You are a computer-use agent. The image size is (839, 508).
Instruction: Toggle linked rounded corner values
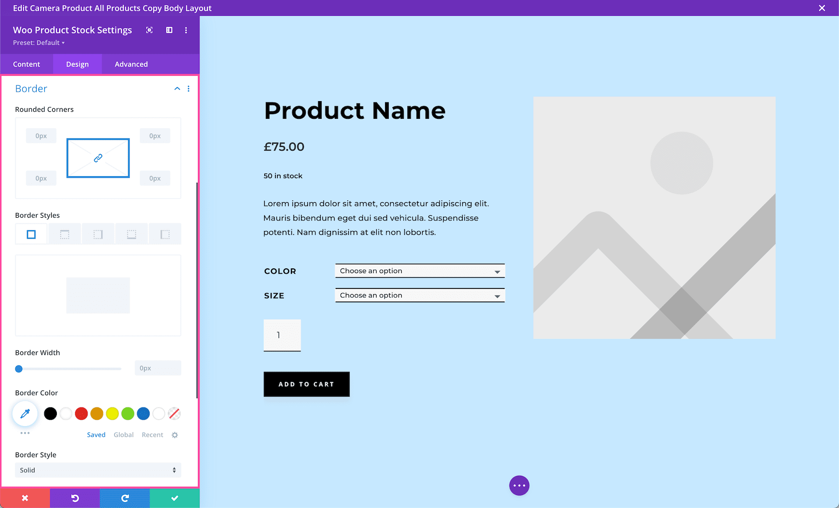click(x=98, y=158)
